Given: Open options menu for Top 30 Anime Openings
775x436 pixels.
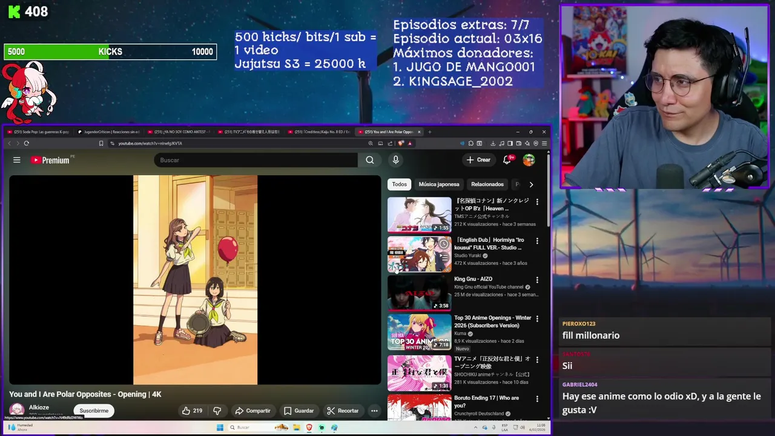Looking at the screenshot, I should 537,319.
